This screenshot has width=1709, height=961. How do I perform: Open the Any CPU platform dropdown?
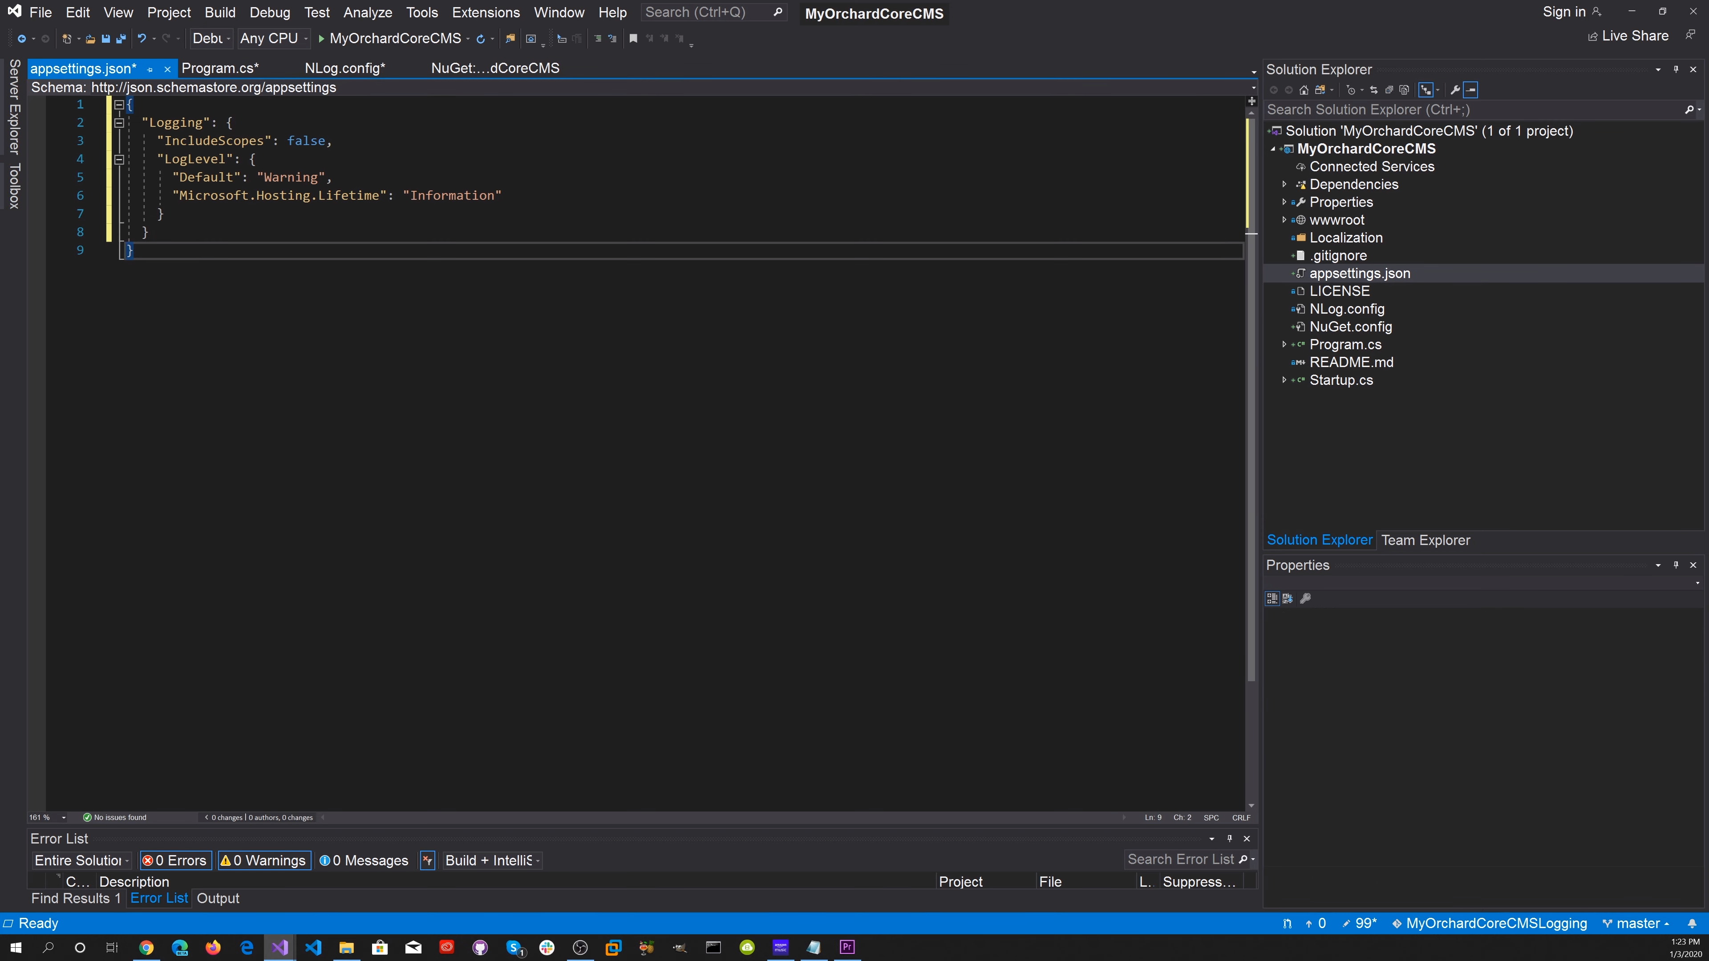(274, 38)
